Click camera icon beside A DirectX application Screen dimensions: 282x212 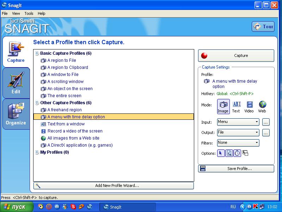pyautogui.click(x=43, y=145)
